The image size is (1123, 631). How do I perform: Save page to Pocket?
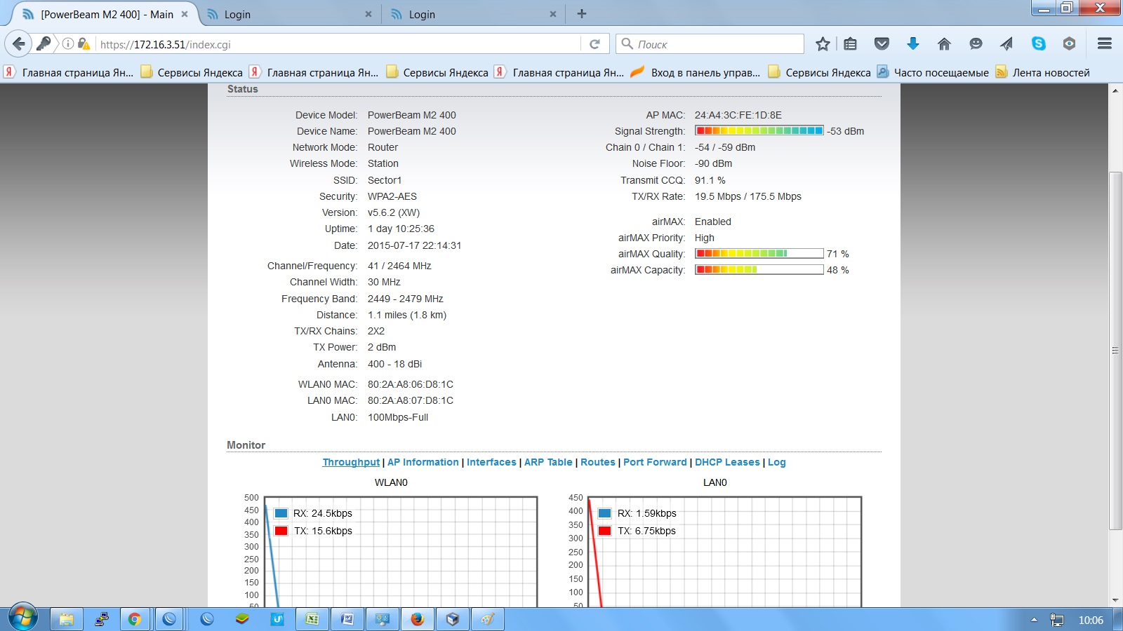pos(882,44)
